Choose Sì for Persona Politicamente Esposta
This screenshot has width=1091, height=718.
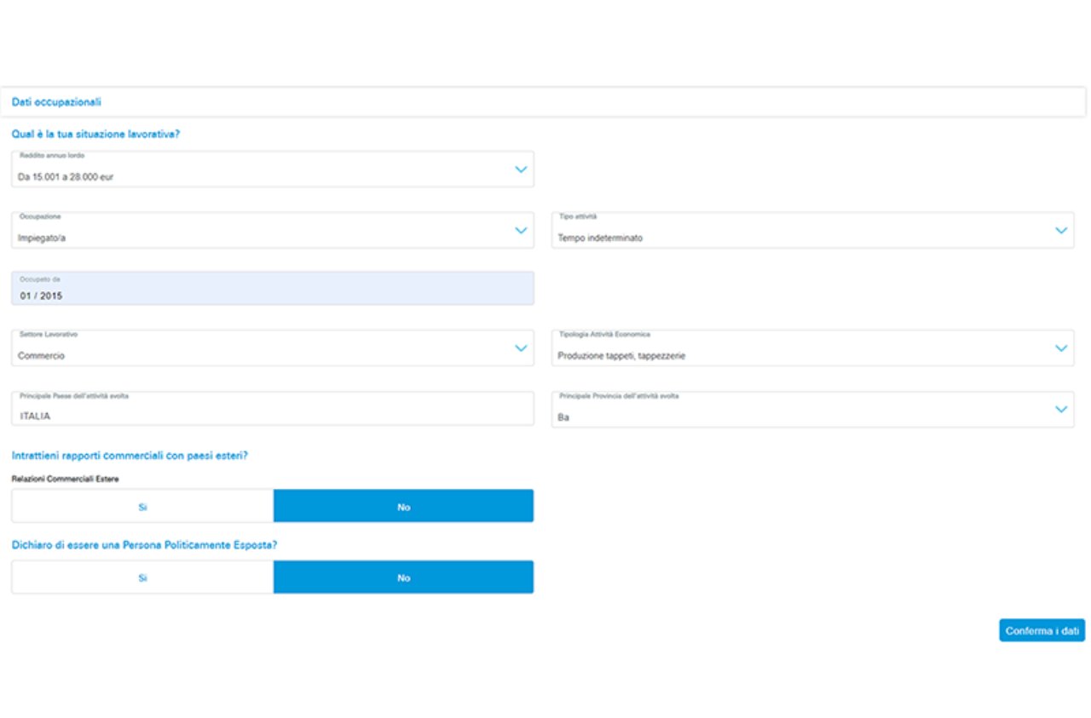click(x=142, y=577)
